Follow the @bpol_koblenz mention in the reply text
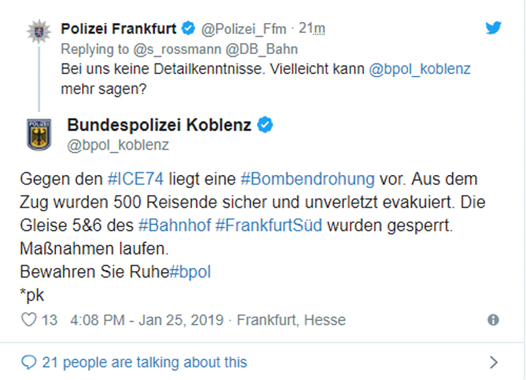The width and height of the screenshot is (526, 380). 420,69
